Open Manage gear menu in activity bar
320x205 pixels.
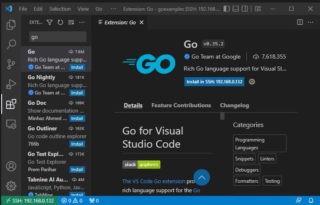11,186
